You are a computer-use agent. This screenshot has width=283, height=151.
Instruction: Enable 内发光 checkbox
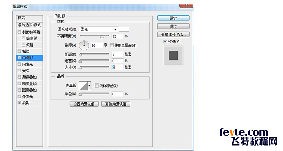(x=19, y=64)
